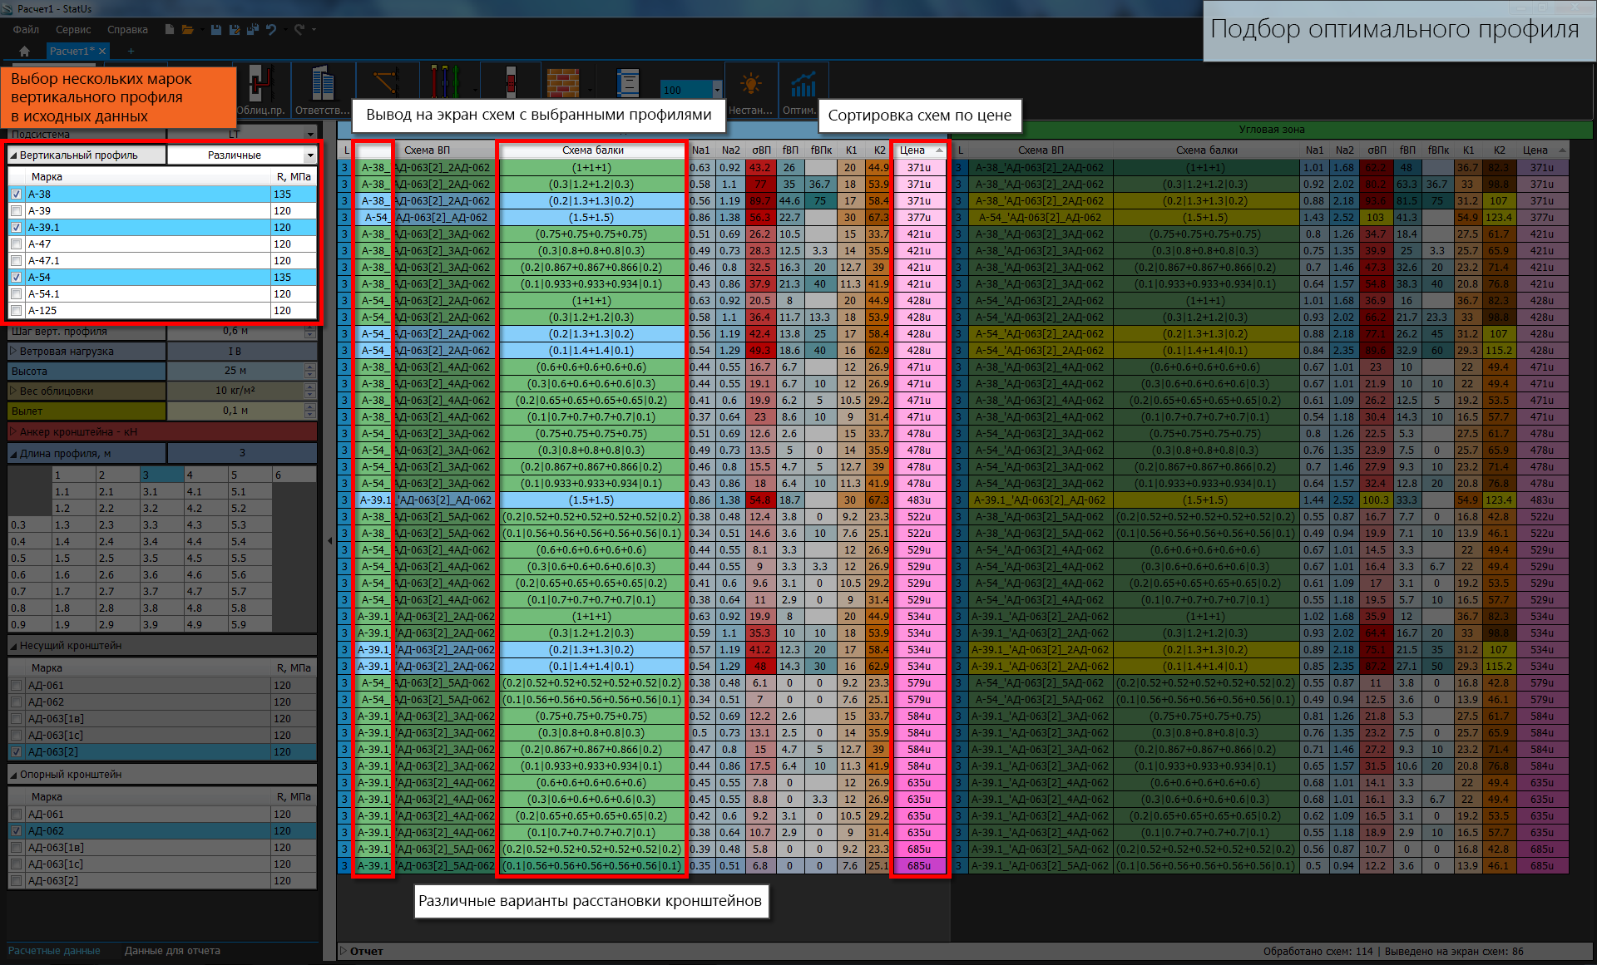Open a file using the folder icon

click(x=188, y=29)
